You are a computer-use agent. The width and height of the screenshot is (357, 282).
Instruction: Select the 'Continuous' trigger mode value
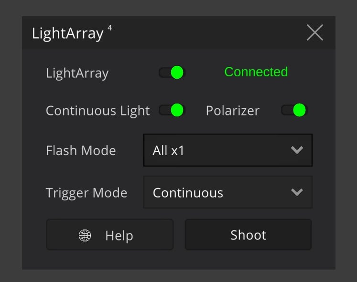[x=188, y=193]
